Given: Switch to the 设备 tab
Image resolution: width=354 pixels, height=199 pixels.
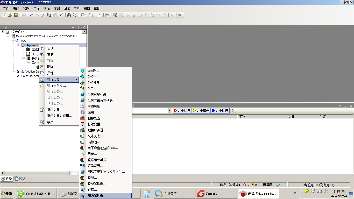Looking at the screenshot, I should point(7,179).
